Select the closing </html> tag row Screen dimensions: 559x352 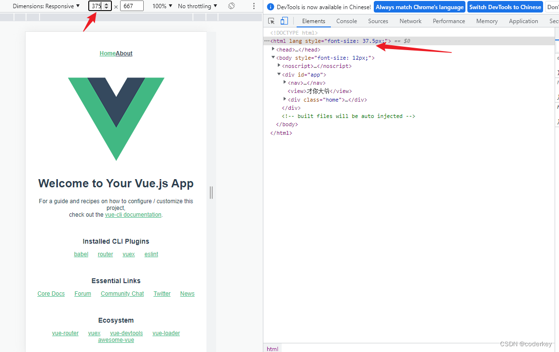(281, 133)
